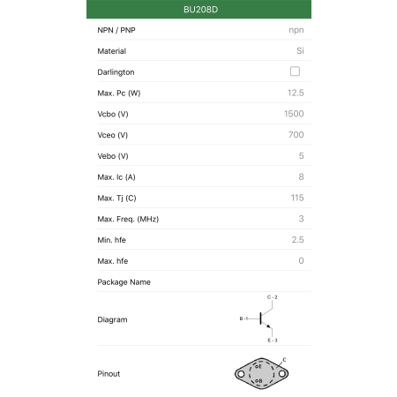Toggle the Darlington checkbox
This screenshot has width=397, height=397.
pos(295,71)
